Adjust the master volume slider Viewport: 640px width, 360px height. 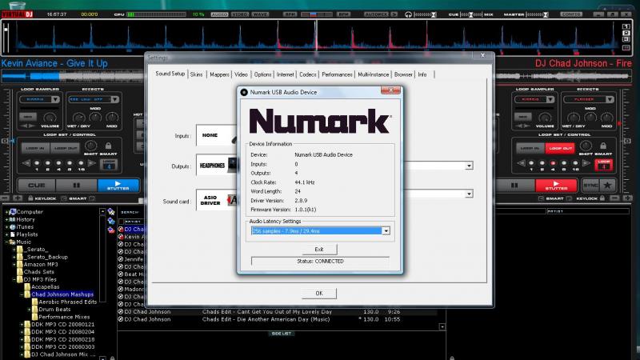tap(536, 14)
